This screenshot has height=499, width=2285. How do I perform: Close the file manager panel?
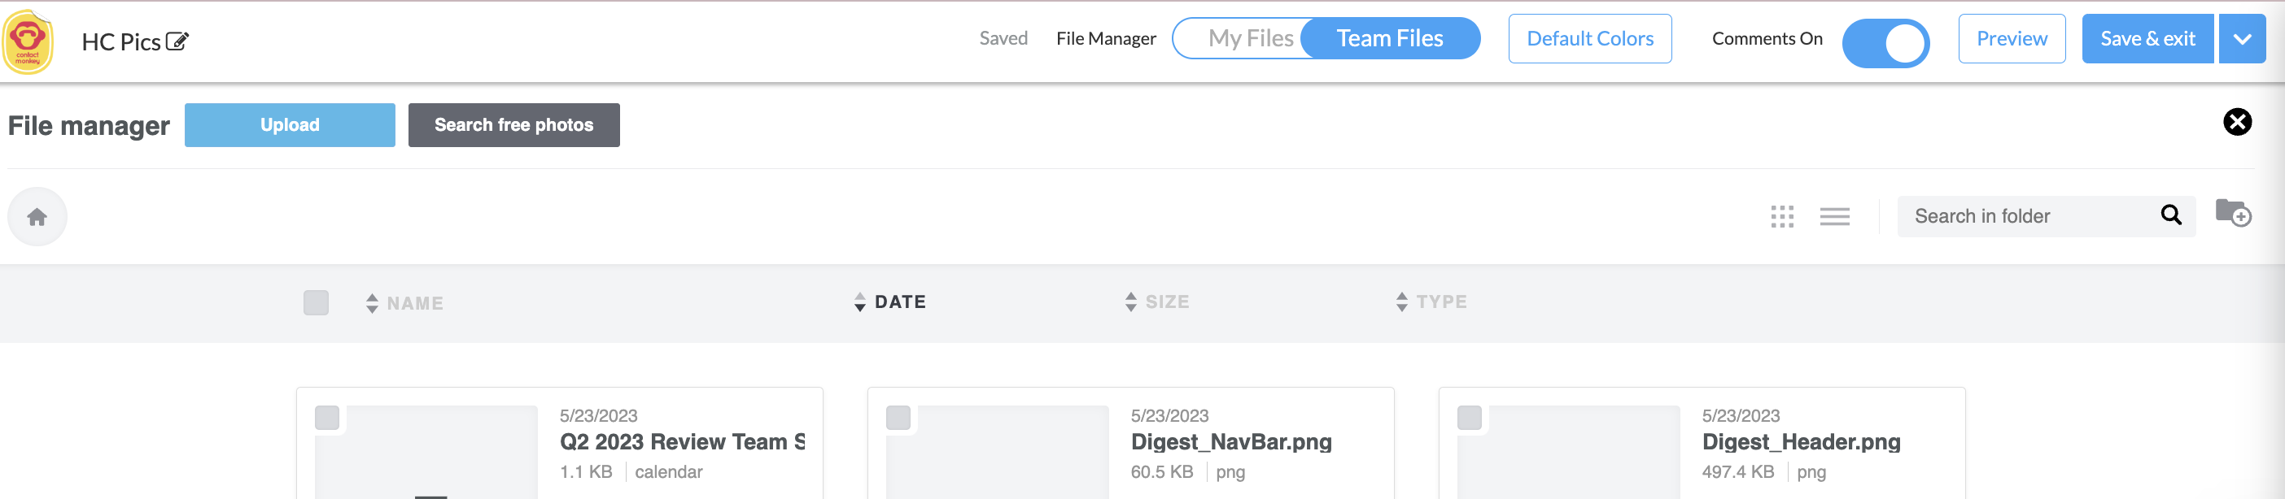(x=2237, y=123)
